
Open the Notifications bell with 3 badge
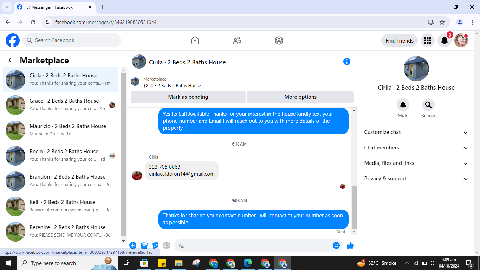445,40
